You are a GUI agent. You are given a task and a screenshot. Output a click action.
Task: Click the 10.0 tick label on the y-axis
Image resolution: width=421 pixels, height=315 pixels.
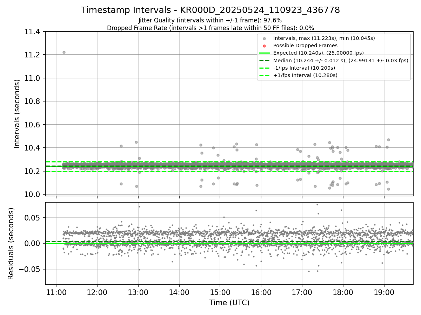click(x=33, y=194)
